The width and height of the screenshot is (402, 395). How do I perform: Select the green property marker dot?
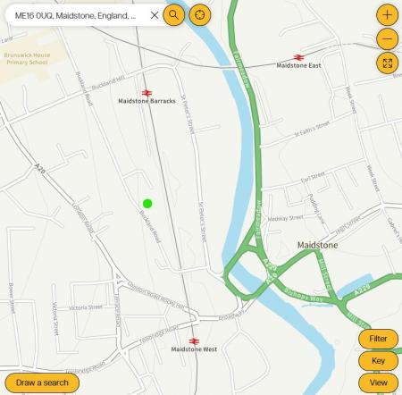pyautogui.click(x=147, y=204)
